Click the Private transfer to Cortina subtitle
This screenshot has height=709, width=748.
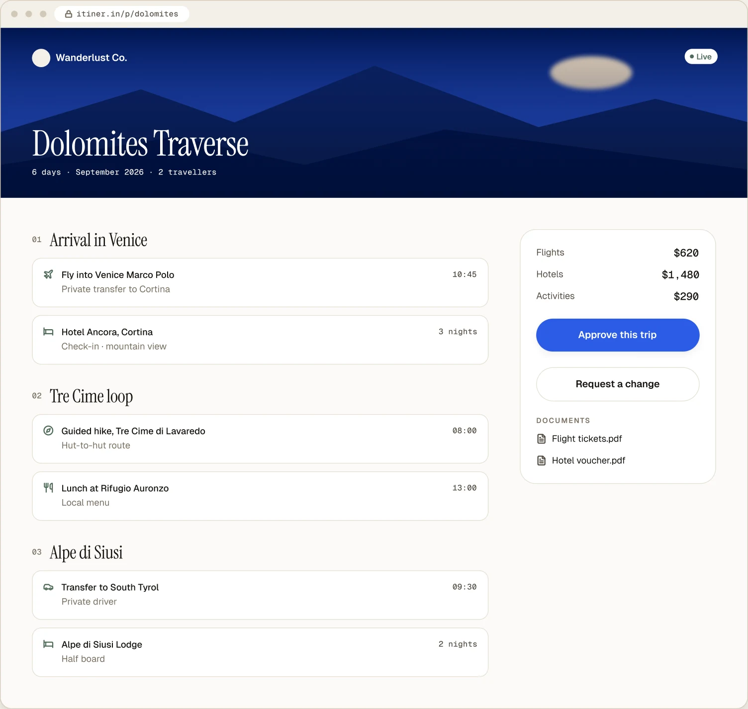pyautogui.click(x=115, y=289)
